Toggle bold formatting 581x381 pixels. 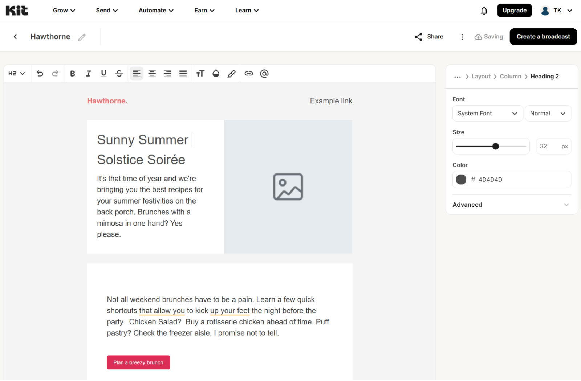pyautogui.click(x=73, y=74)
